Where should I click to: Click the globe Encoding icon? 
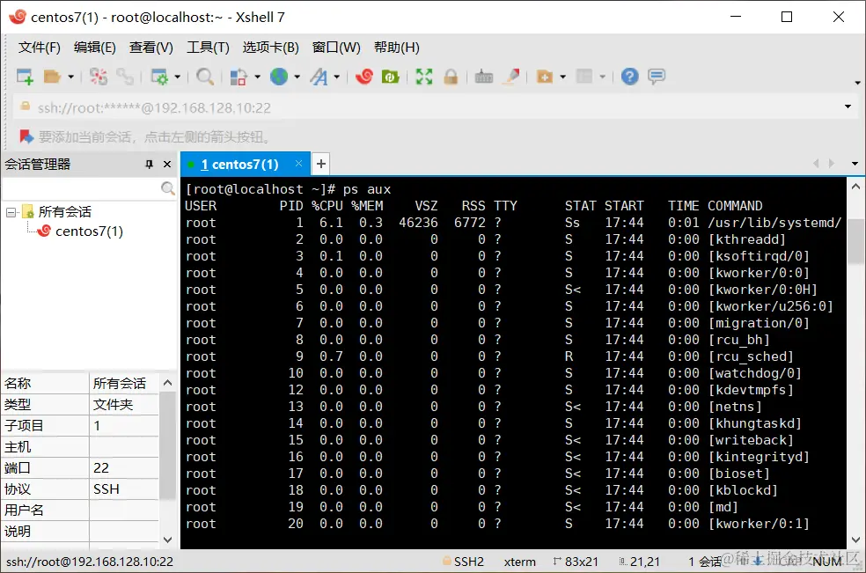(x=279, y=77)
